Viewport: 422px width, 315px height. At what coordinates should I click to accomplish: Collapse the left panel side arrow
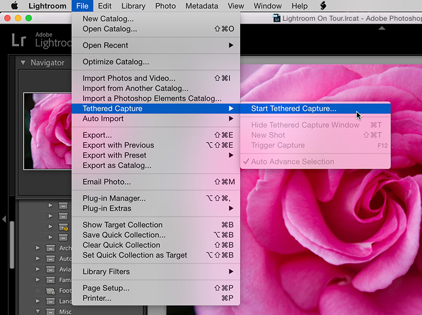pyautogui.click(x=4, y=219)
